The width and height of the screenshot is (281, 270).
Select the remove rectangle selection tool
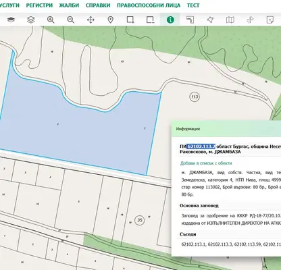point(150,20)
